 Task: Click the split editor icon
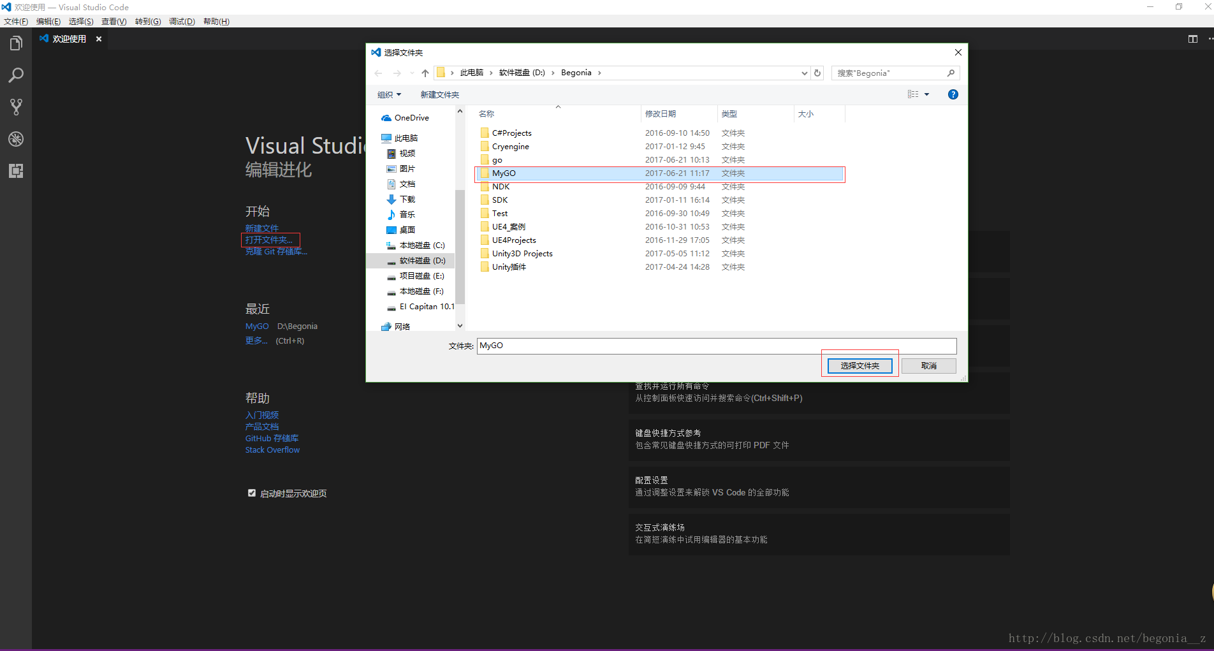(1192, 39)
